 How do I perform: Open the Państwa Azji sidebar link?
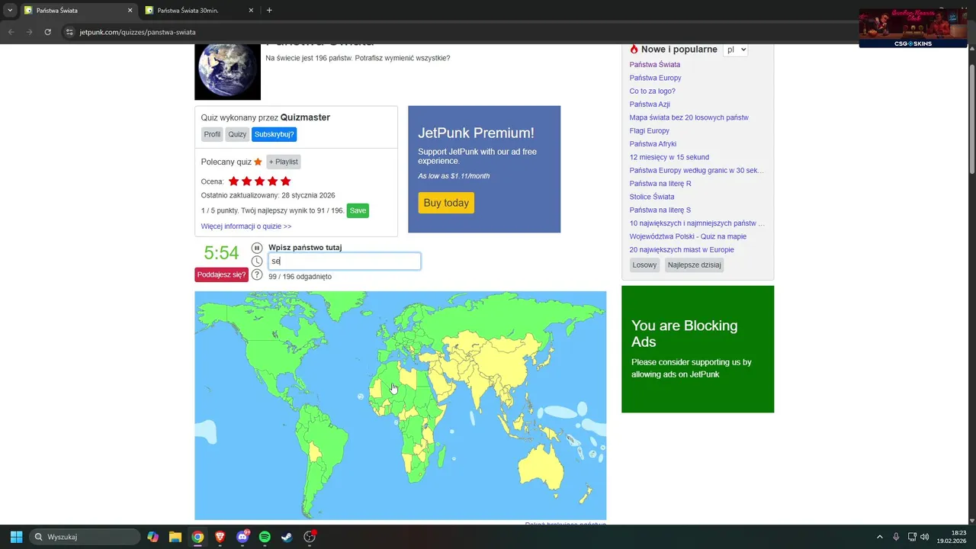[650, 104]
